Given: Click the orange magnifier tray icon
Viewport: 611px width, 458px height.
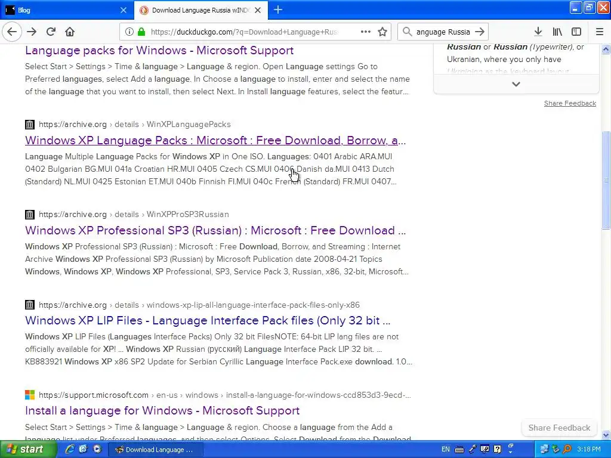Looking at the screenshot, I should (x=567, y=450).
